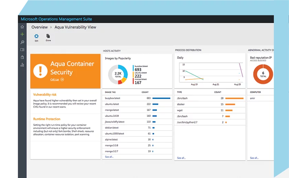Image resolution: width=289 pixels, height=178 pixels.
Task: Click See all under Process Distribution list
Action: point(181,158)
